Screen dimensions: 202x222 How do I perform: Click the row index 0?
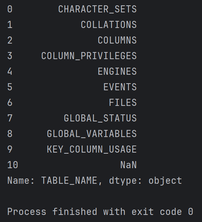pos(10,9)
